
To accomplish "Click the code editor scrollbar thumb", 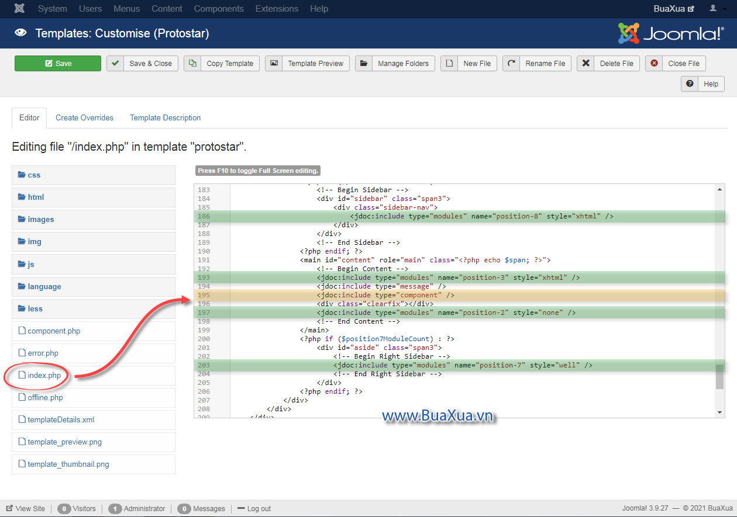I will [x=720, y=377].
